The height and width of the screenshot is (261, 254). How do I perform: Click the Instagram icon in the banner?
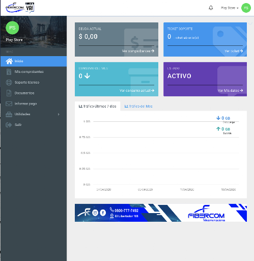click(x=95, y=213)
